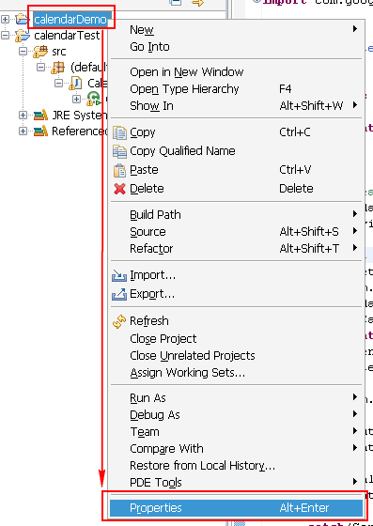Collapse the src folder tree node
This screenshot has width=373, height=526.
23,52
